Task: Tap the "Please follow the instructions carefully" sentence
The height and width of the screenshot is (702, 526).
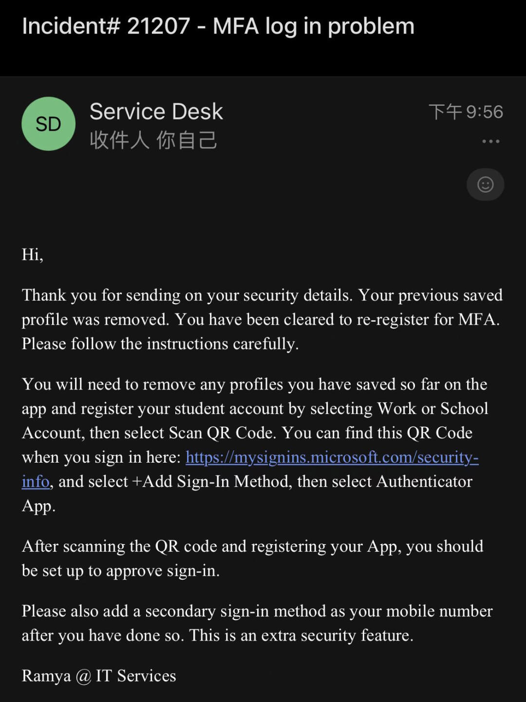Action: (160, 344)
